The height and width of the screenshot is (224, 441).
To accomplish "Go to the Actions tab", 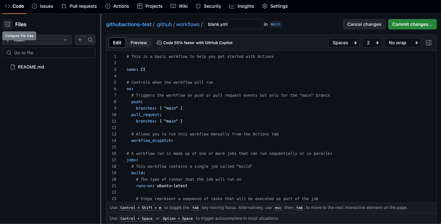I will 117,6.
